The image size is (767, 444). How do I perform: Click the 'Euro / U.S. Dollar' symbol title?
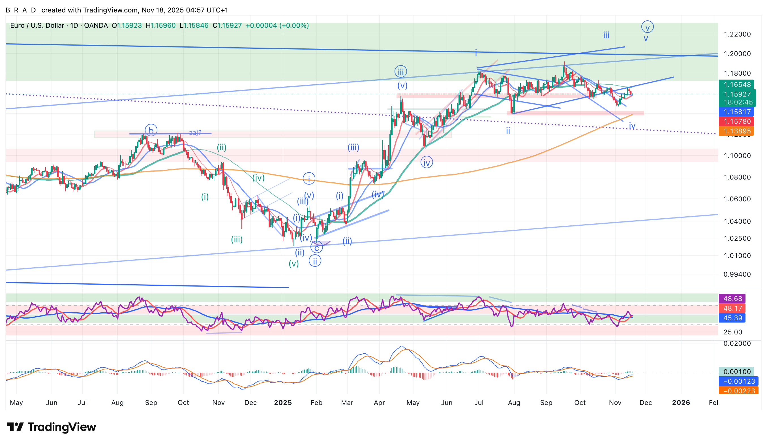point(37,25)
